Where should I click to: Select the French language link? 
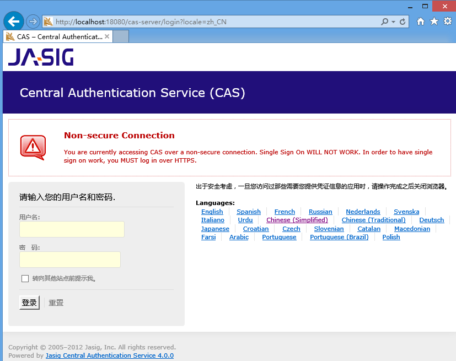tap(285, 212)
